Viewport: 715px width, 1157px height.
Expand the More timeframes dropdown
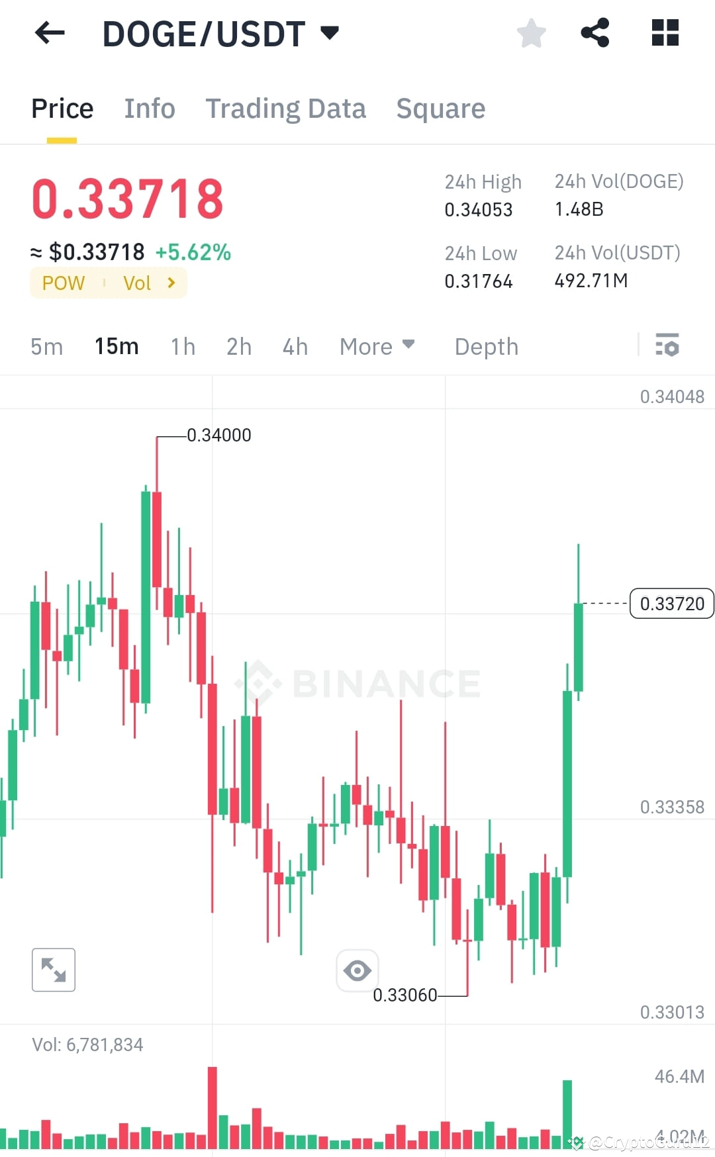coord(377,346)
